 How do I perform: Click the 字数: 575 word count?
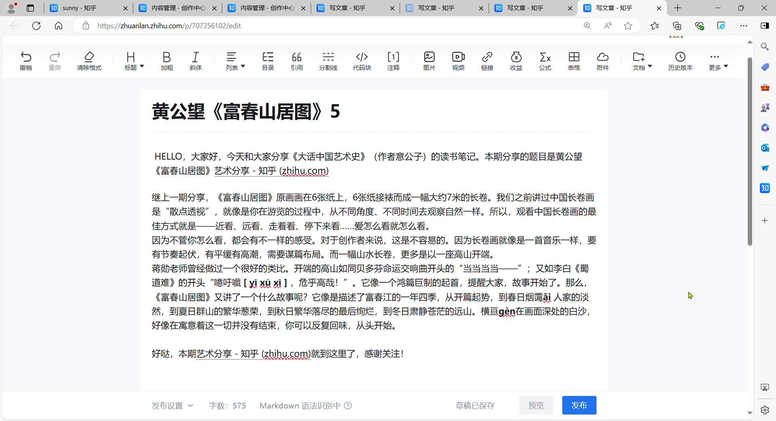click(x=227, y=406)
